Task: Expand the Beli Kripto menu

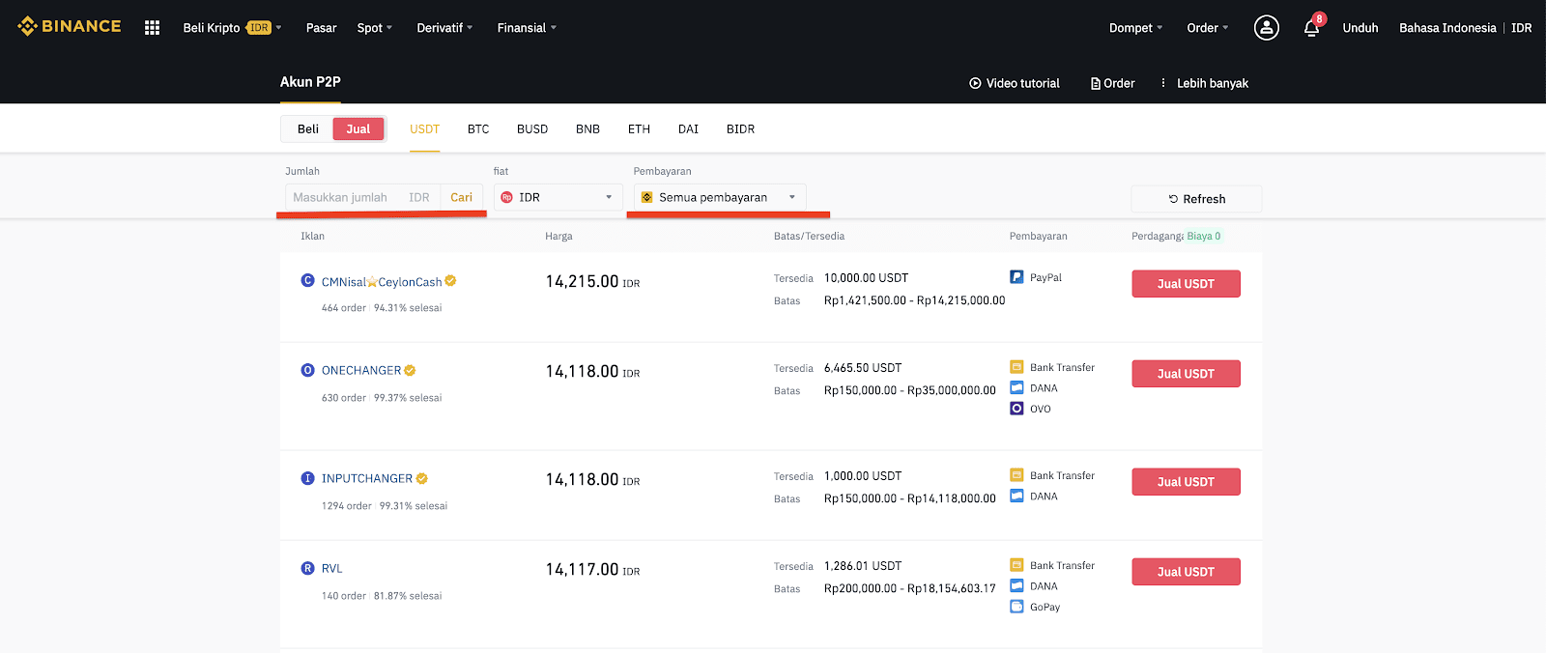Action: (x=232, y=28)
